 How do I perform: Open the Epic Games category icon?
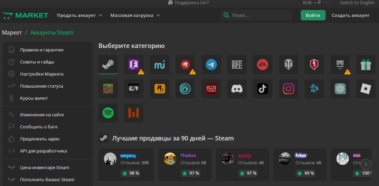340,65
